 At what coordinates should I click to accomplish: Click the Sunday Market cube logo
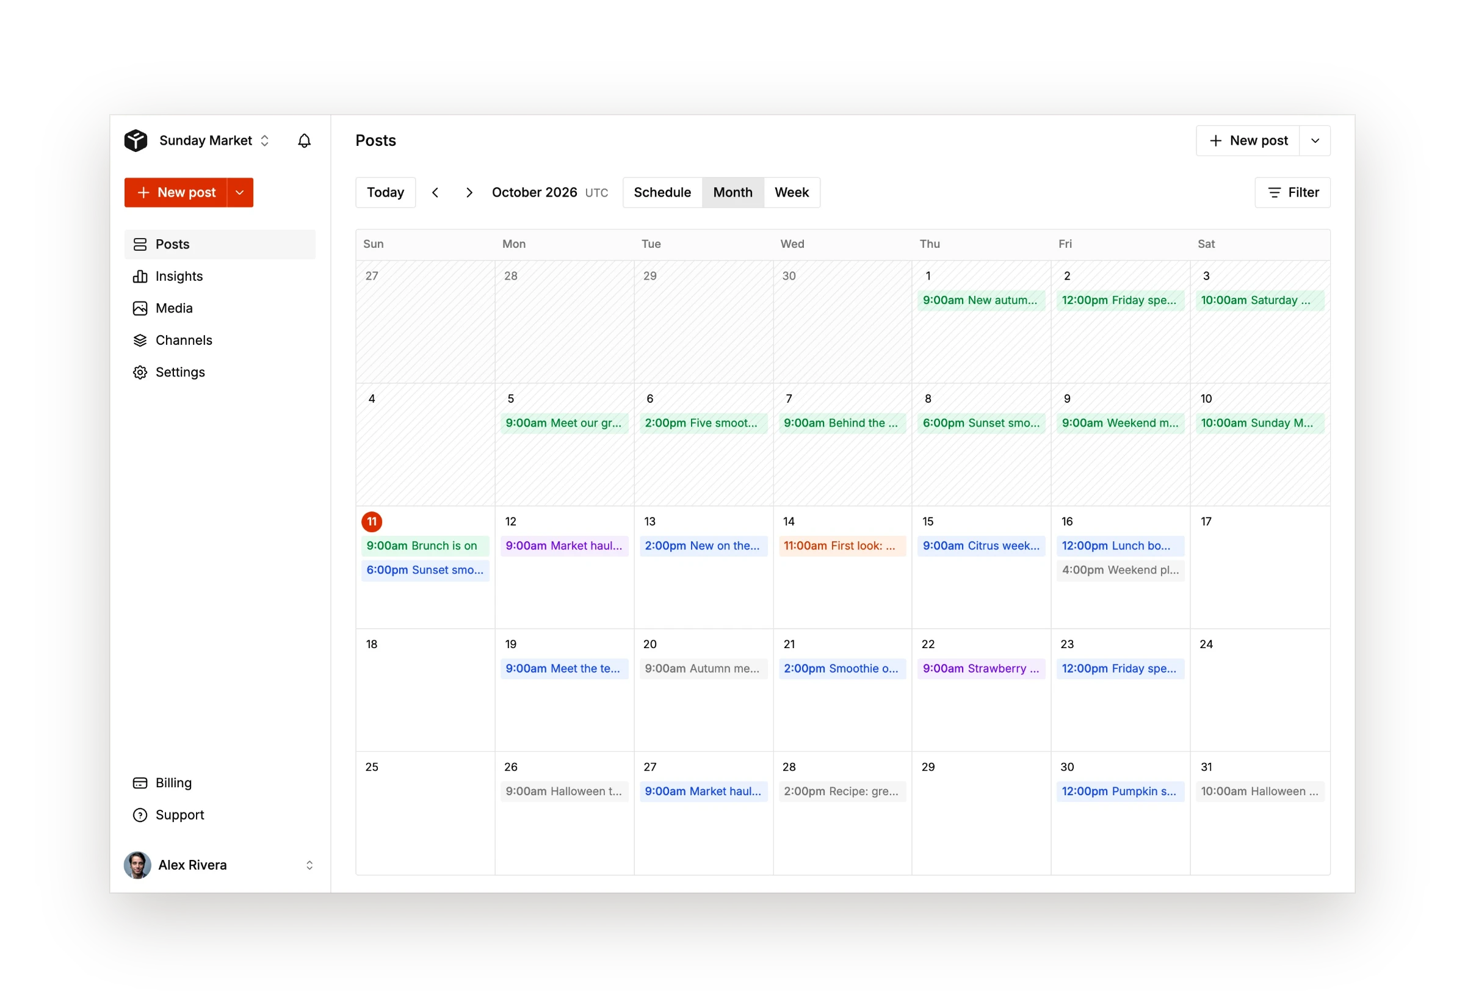click(x=136, y=141)
